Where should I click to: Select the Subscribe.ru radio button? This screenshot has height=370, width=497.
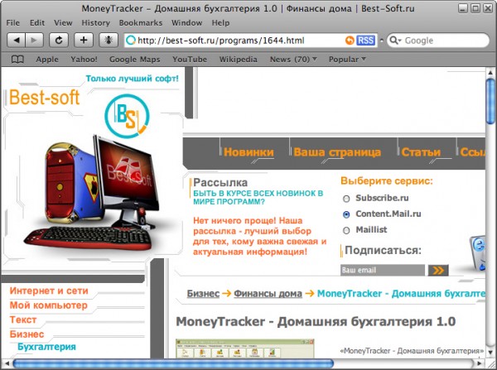tap(346, 199)
